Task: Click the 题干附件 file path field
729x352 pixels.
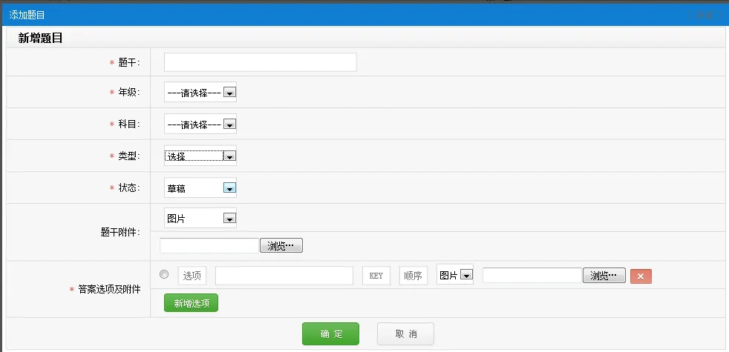Action: (209, 245)
